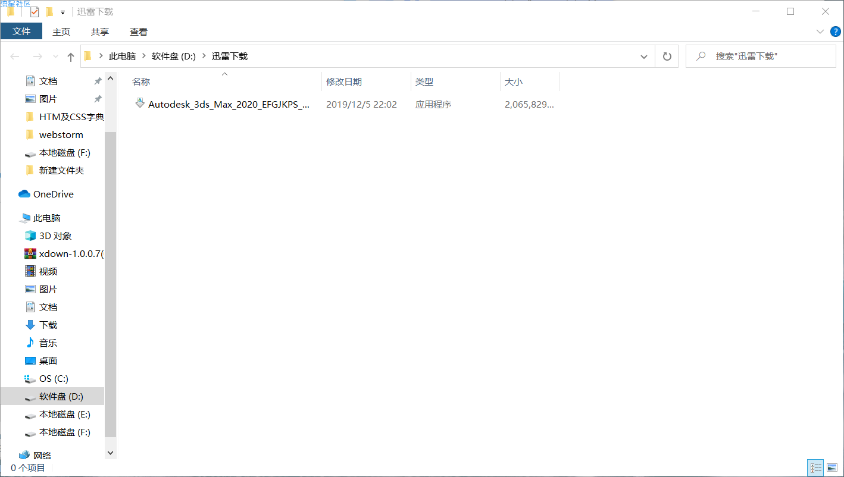
Task: Open 桌面 under 此电脑
Action: 48,360
